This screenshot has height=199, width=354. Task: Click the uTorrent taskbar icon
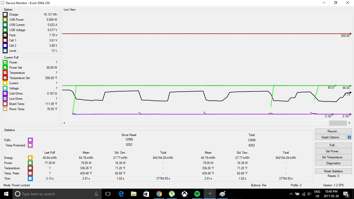172,194
